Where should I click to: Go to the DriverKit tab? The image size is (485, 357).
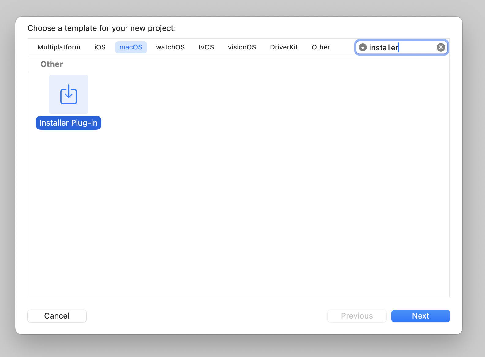click(x=284, y=47)
